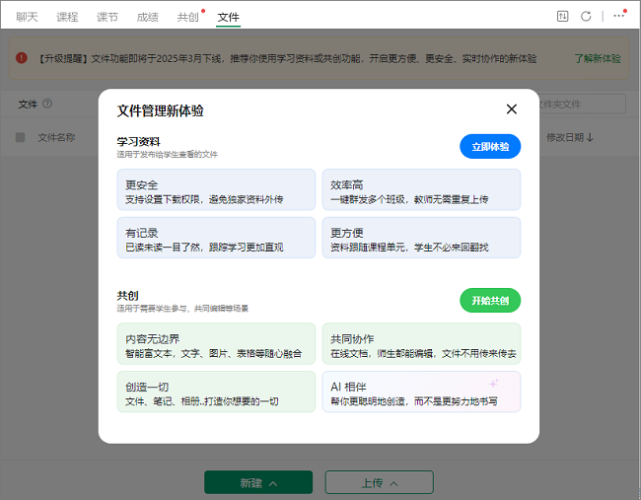Click the help question mark beside 文件
Screen dimensions: 641x500
point(47,104)
